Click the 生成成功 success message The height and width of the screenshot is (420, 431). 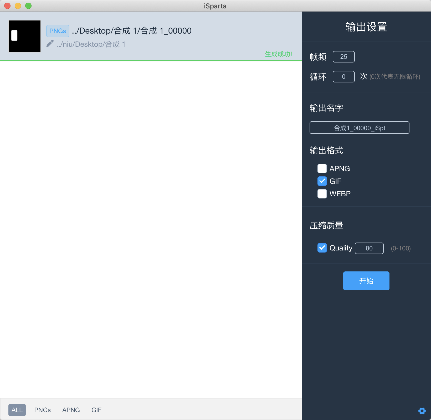[x=279, y=54]
